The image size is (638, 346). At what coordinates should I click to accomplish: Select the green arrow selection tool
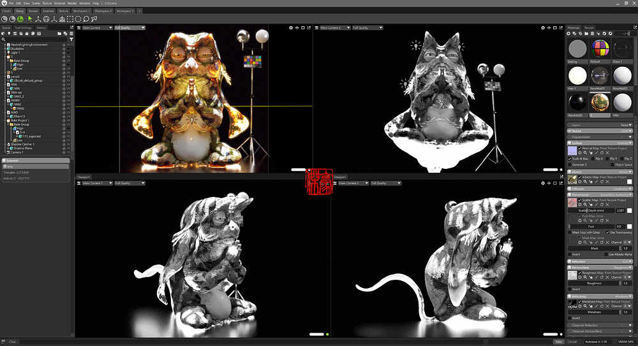point(30,18)
